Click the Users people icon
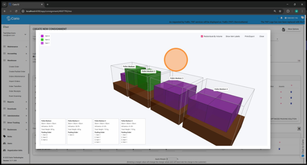Viewport: 307px width, 165px height. (4, 143)
